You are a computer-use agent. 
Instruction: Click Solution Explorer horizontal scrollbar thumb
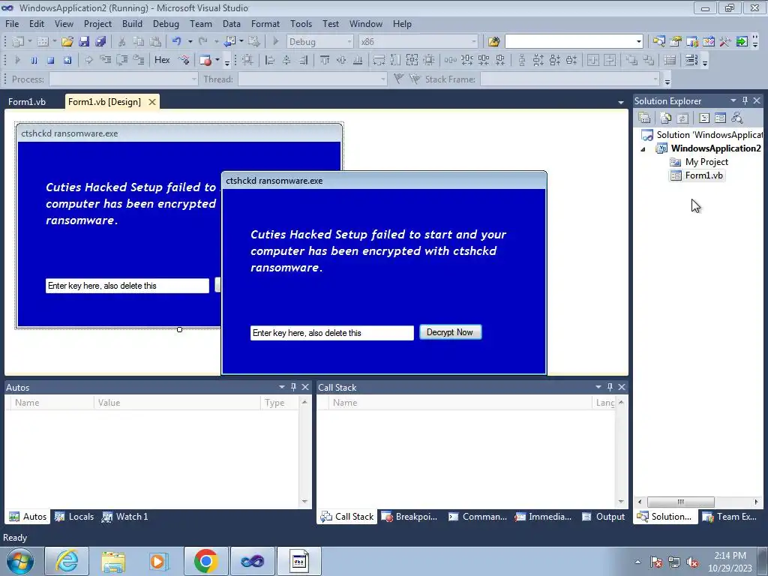click(x=680, y=502)
